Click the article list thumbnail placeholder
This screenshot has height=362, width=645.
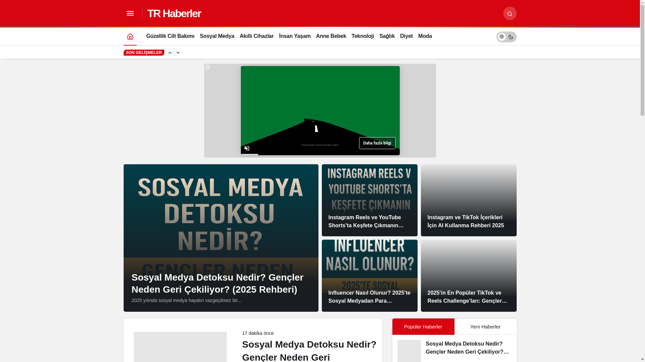180,347
